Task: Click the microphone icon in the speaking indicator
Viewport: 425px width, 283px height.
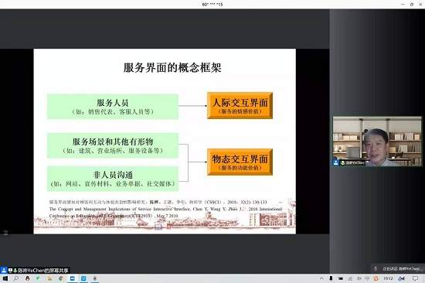Action: click(x=376, y=268)
